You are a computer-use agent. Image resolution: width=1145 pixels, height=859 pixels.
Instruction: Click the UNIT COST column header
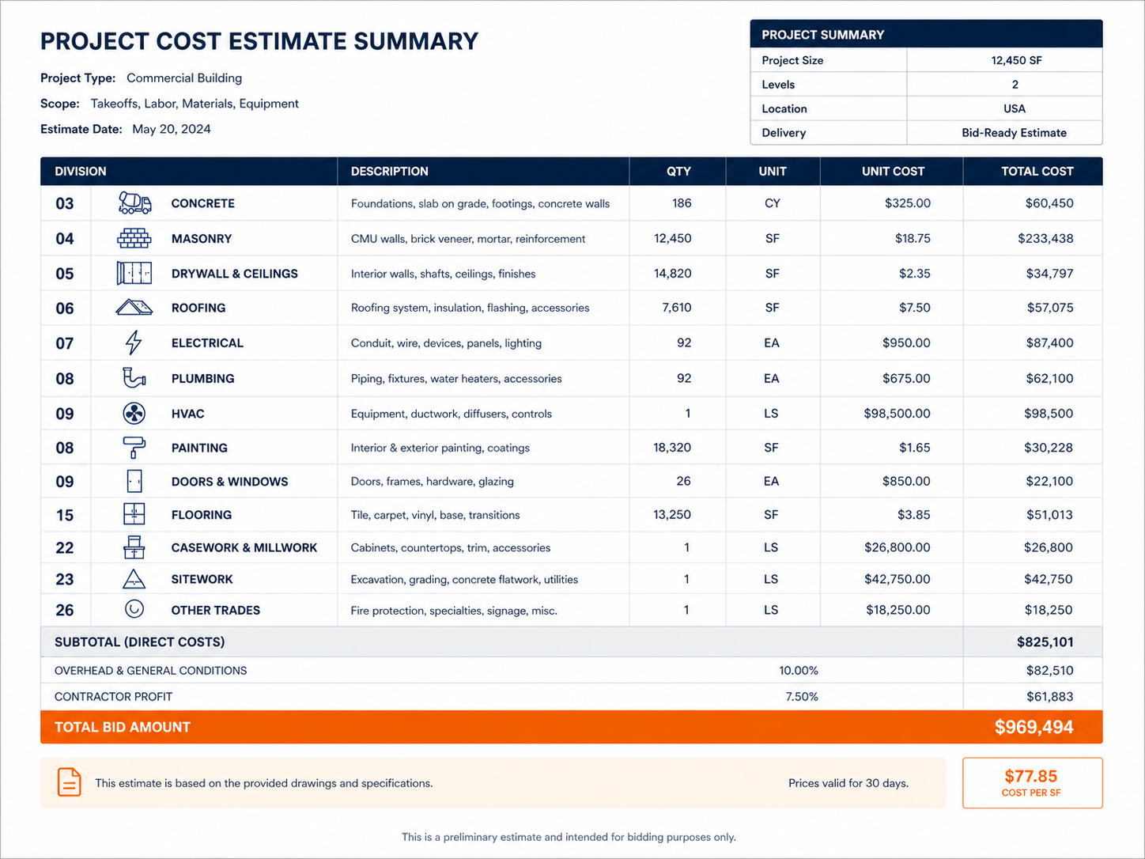point(893,171)
